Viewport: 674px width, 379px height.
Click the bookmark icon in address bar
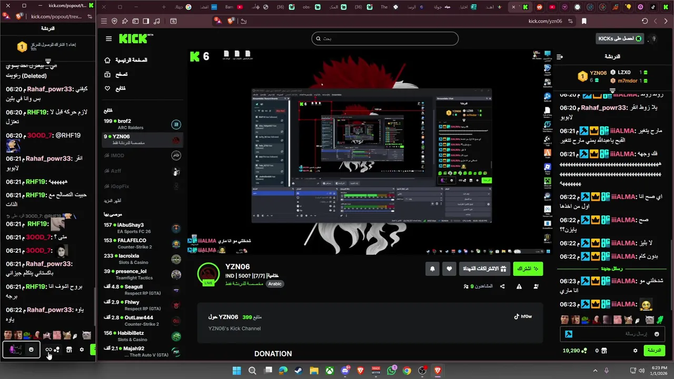(584, 21)
